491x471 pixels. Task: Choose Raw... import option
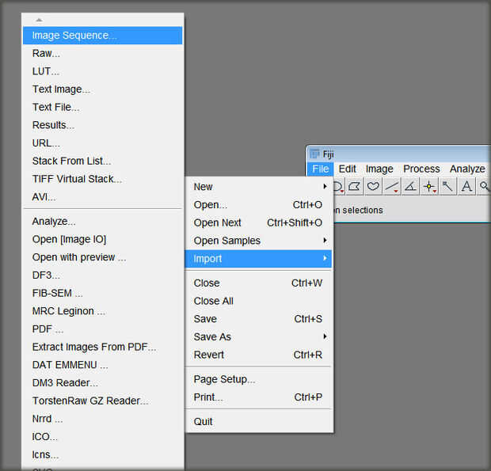coord(103,54)
